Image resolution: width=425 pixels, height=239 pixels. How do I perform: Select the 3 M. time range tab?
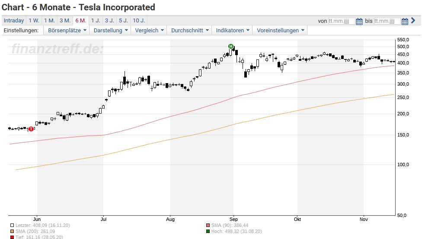[65, 21]
